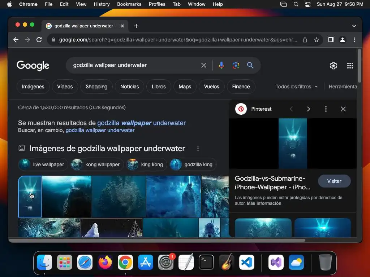Viewport: 370px width, 277px height.
Task: Select the Videos filter tab
Action: pyautogui.click(x=65, y=87)
